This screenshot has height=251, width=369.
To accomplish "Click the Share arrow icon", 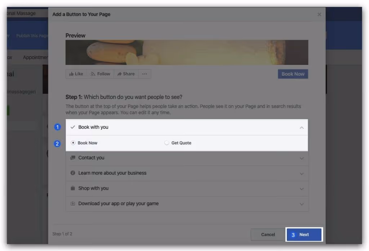I will (119, 74).
